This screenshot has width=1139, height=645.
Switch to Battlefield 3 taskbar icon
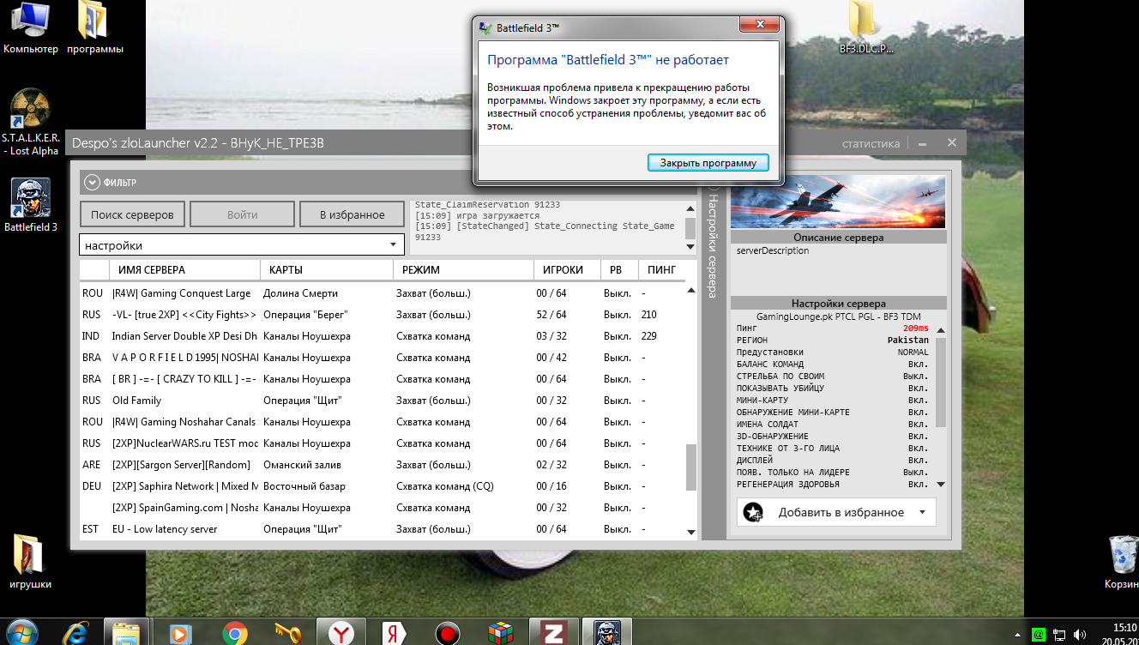coord(606,634)
